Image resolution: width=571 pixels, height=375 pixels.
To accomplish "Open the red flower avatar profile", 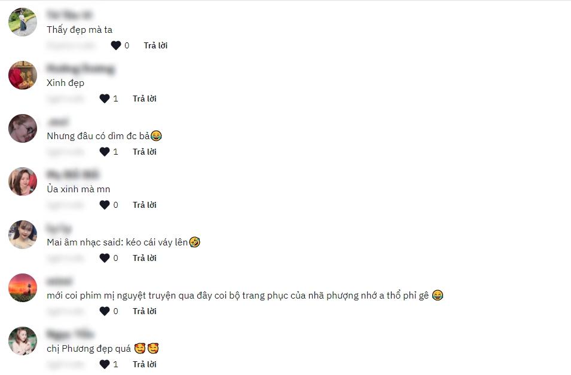I will coord(23,75).
